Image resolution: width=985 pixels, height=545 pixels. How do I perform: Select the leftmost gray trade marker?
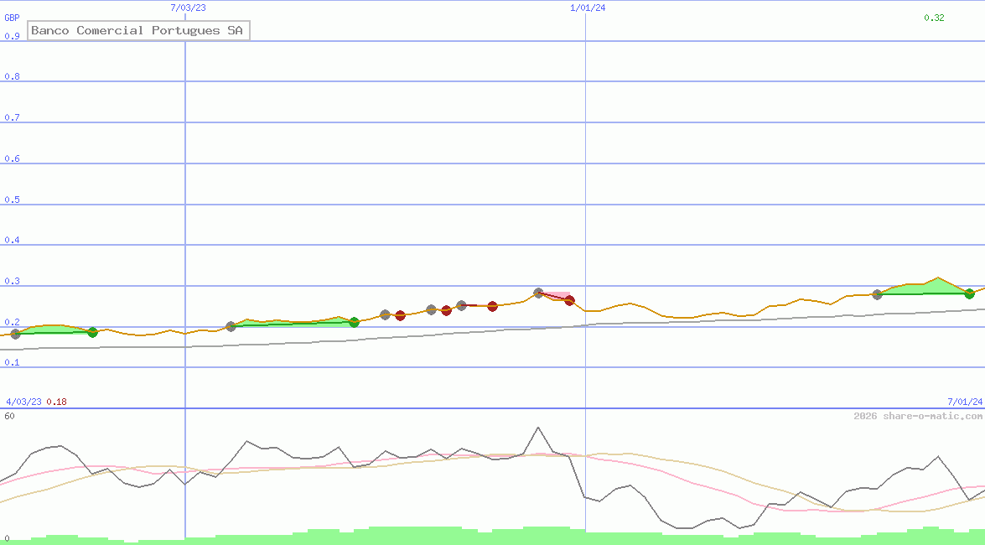tap(14, 334)
